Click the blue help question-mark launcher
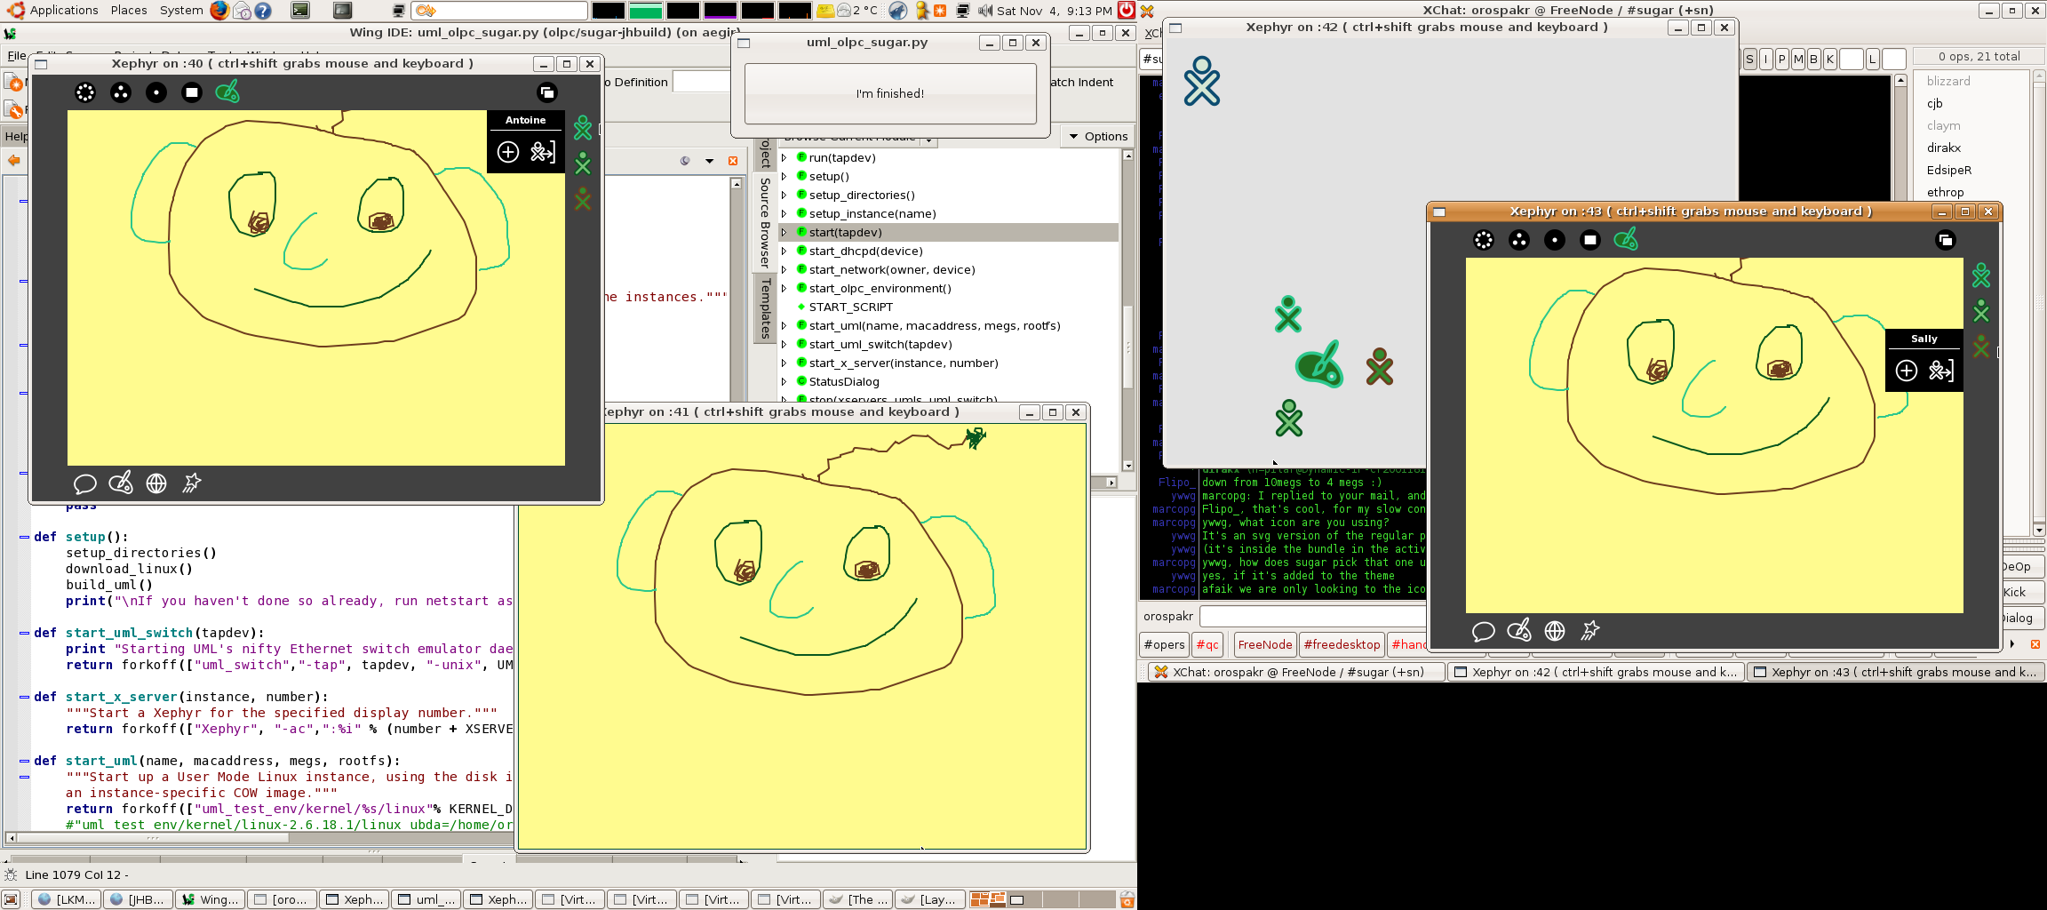The height and width of the screenshot is (910, 2047). point(263,11)
